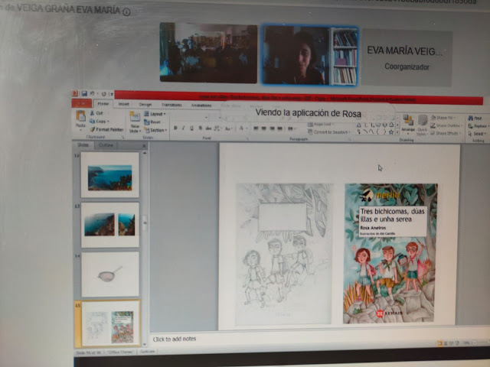Open the Layout dropdown
This screenshot has height=367, width=490.
[x=155, y=114]
